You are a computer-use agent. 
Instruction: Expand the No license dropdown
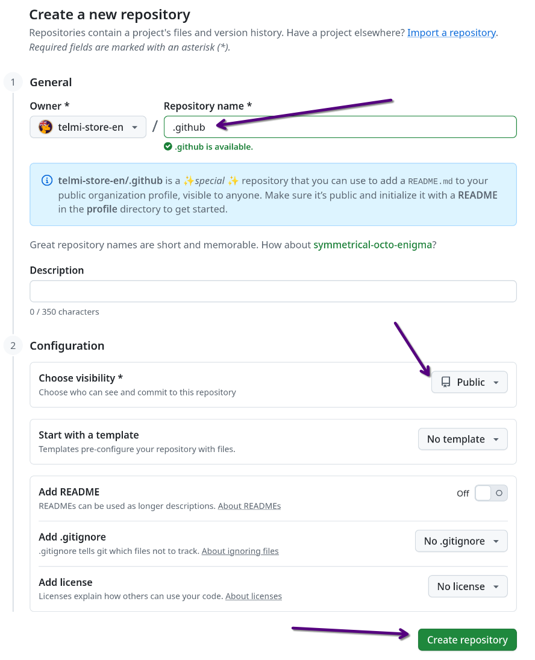[x=468, y=586]
